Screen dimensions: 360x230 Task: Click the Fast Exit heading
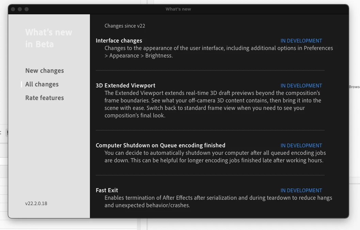pos(107,190)
